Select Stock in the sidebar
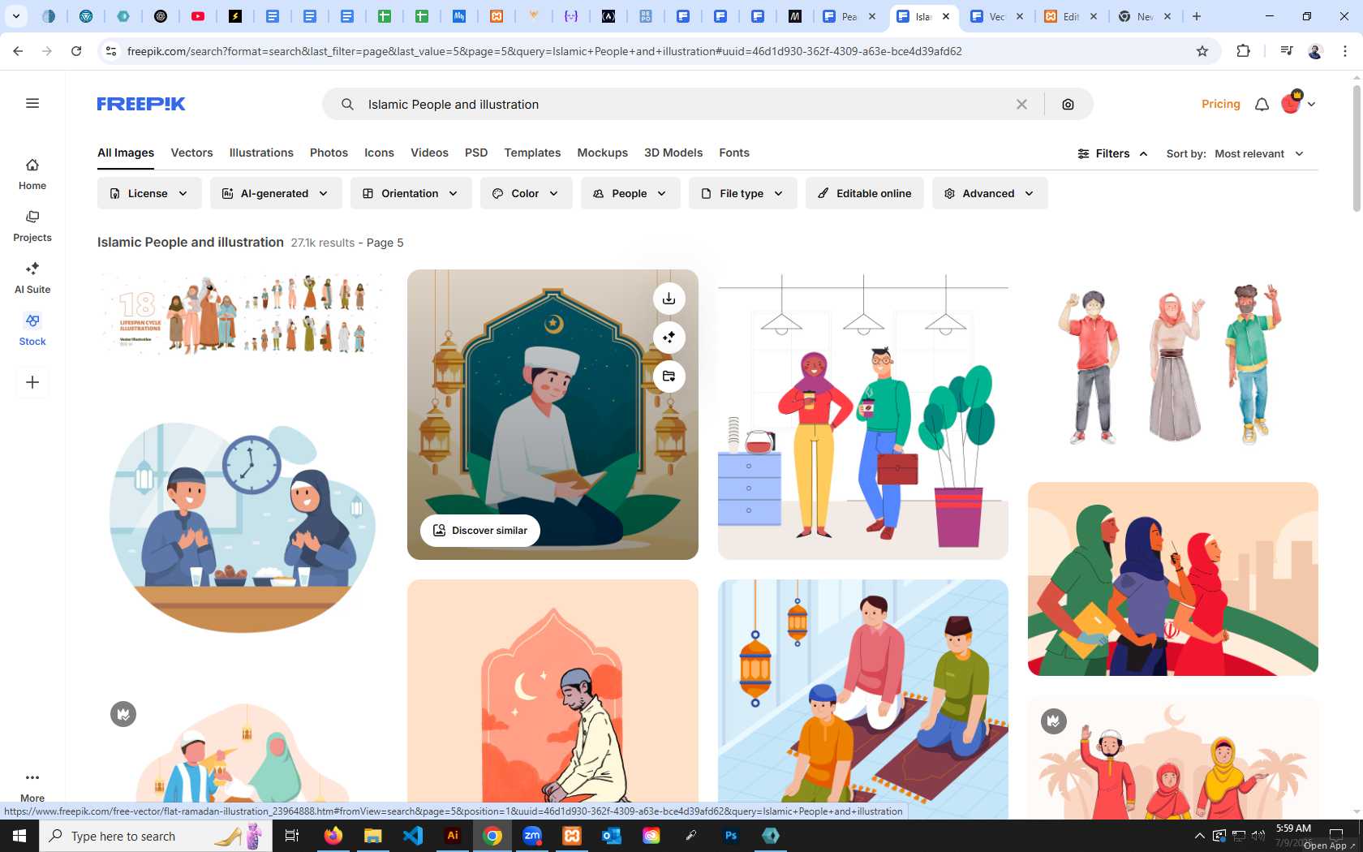1363x852 pixels. pyautogui.click(x=32, y=330)
